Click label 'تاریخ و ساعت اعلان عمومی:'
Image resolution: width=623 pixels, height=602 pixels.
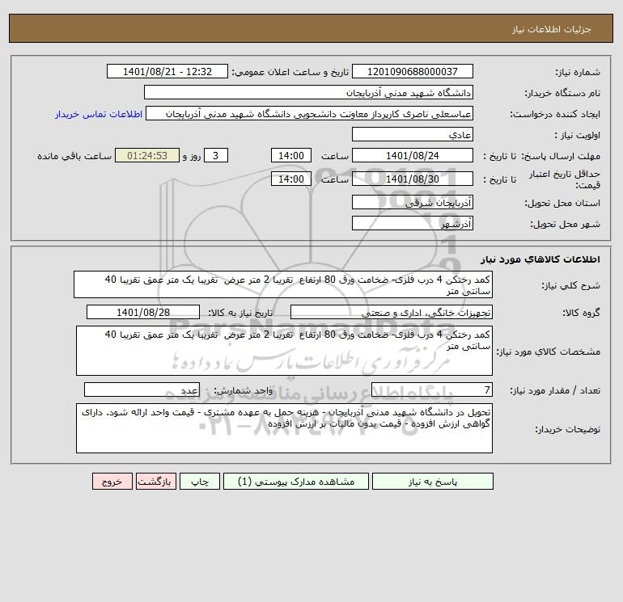pos(290,72)
